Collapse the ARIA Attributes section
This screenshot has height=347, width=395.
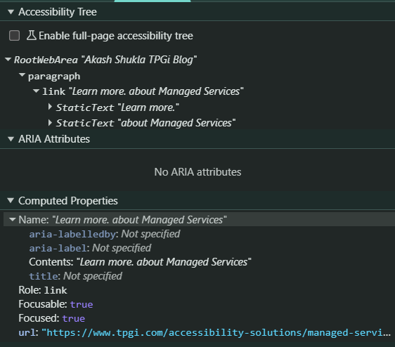point(11,139)
